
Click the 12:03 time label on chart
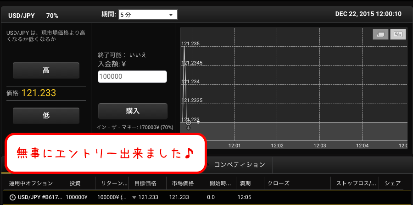coord(319,146)
